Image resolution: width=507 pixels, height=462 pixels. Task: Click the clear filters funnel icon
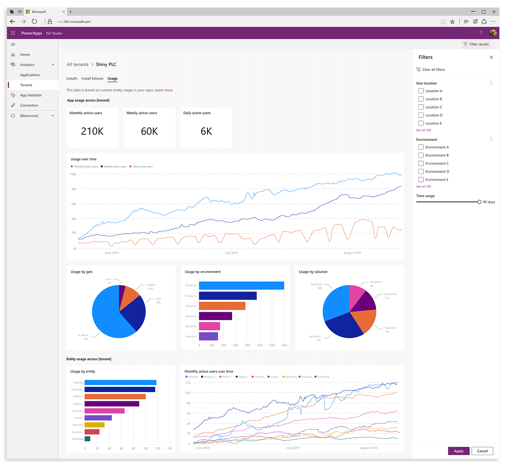pyautogui.click(x=418, y=69)
